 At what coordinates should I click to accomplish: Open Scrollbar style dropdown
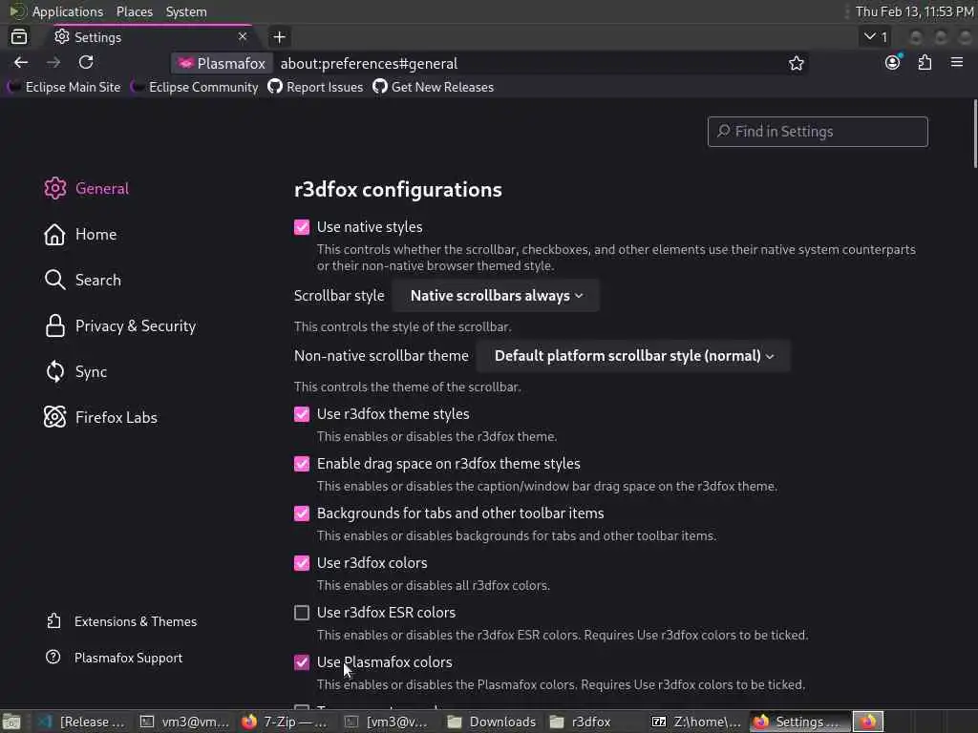496,296
